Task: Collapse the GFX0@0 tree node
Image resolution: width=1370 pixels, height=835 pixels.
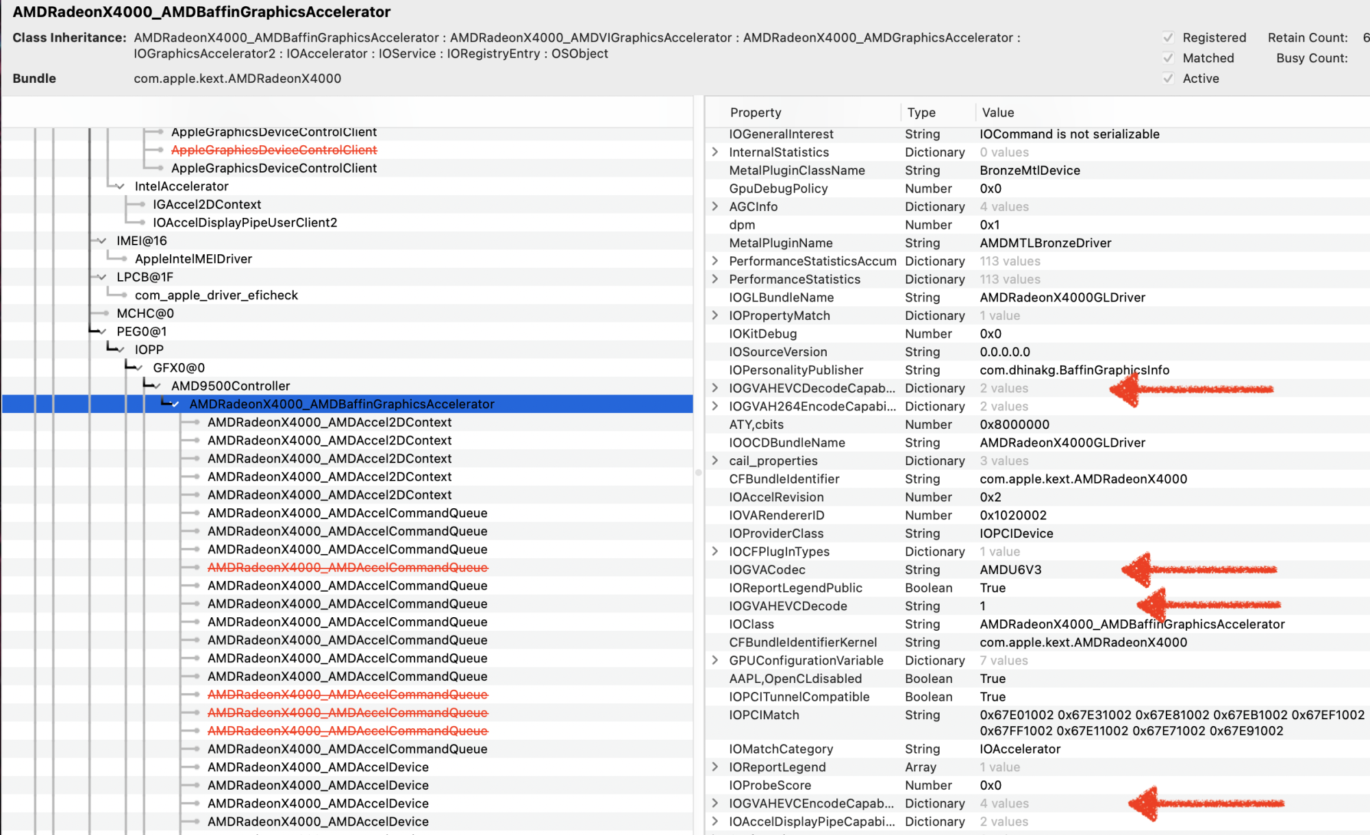Action: [139, 368]
